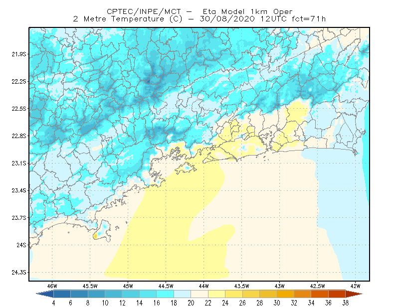
Task: Select the 22 to 24 yellow legend swatch
Action: tap(217, 294)
